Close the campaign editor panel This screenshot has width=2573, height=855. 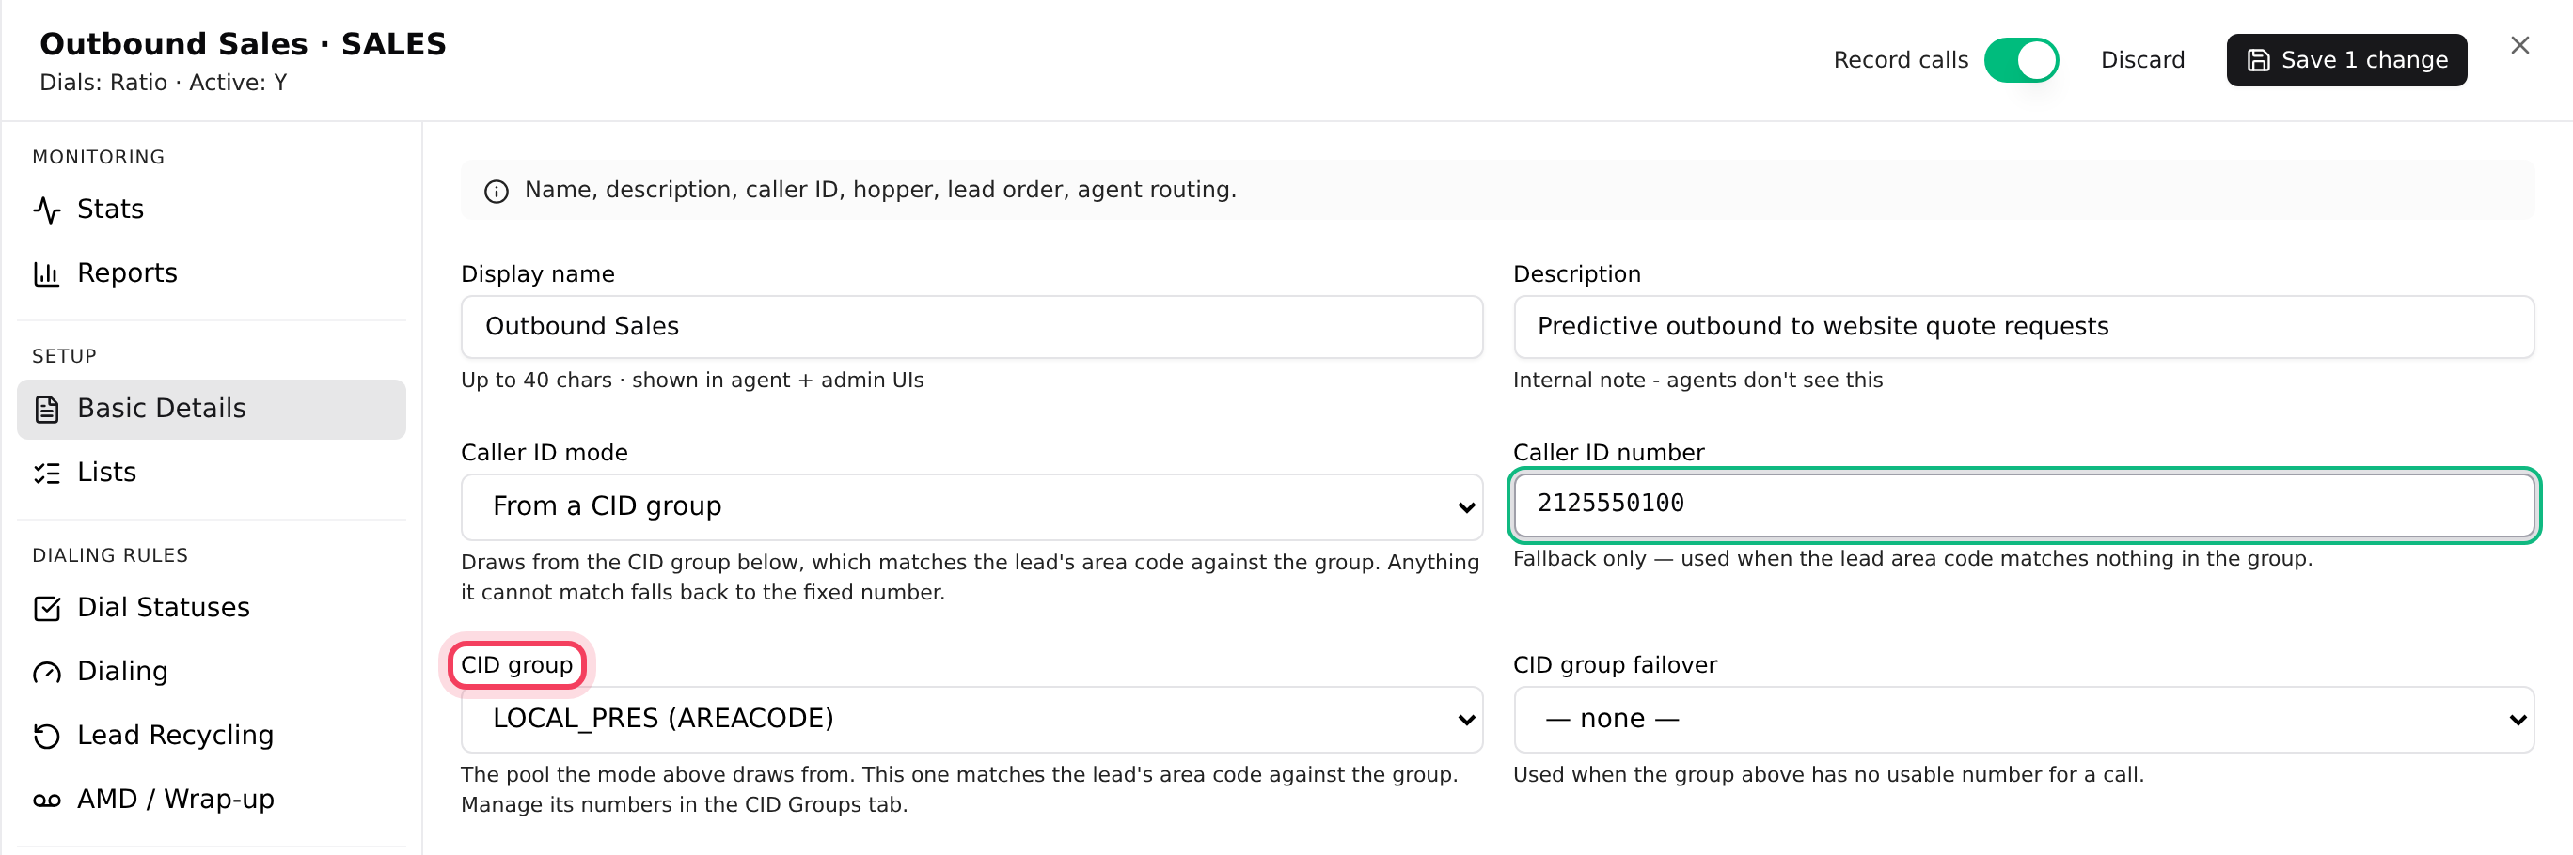pos(2520,45)
